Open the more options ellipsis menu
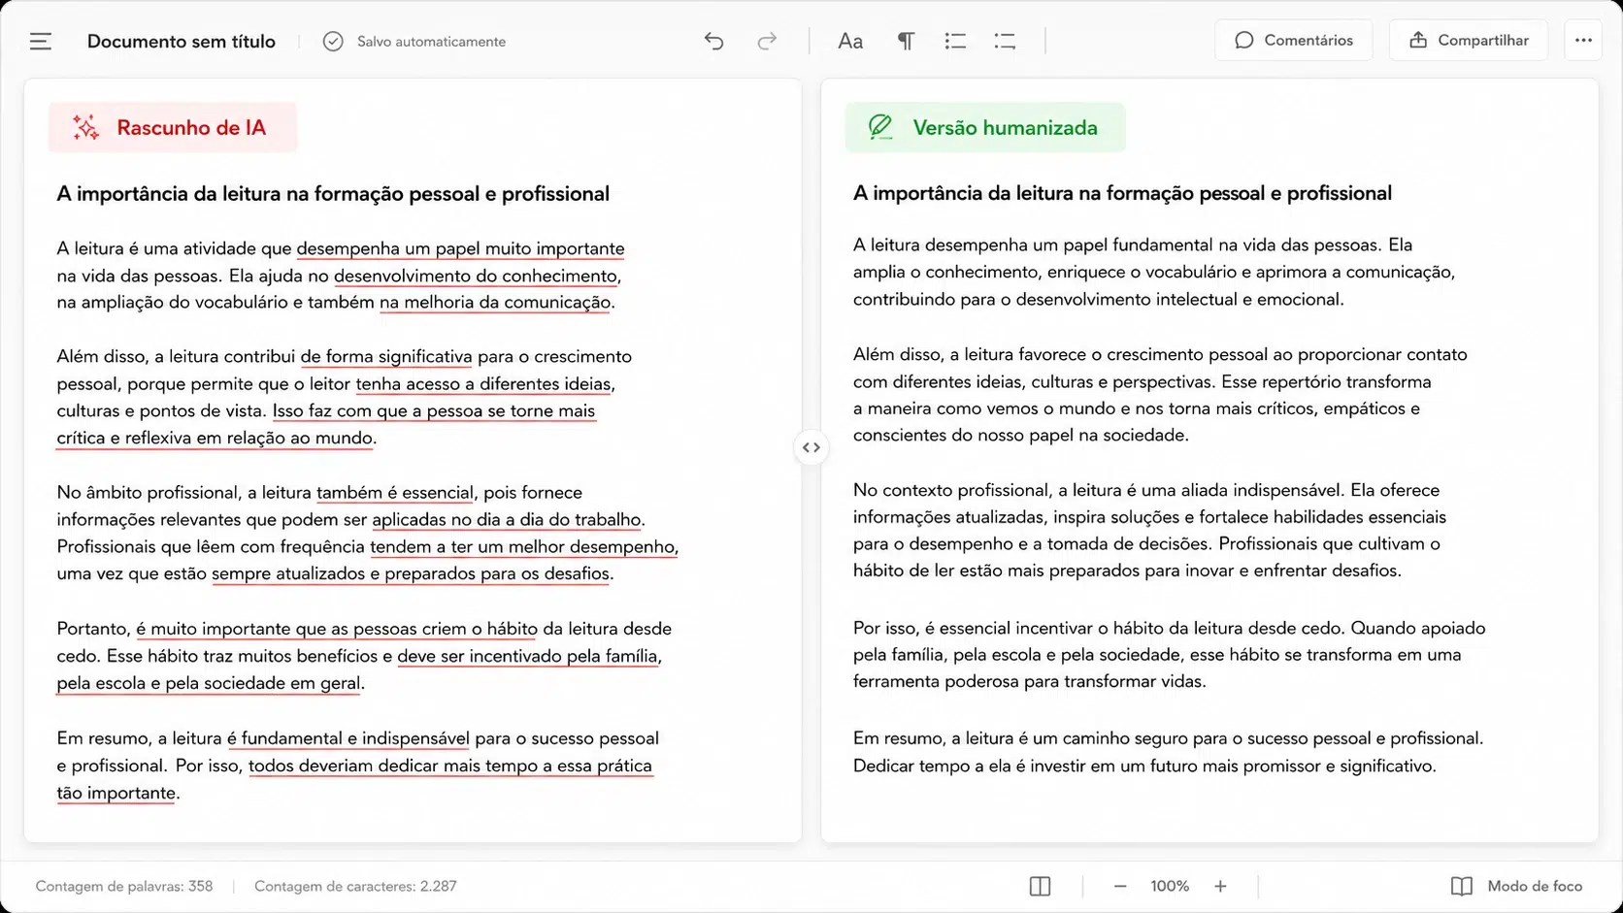This screenshot has width=1623, height=913. [x=1583, y=40]
